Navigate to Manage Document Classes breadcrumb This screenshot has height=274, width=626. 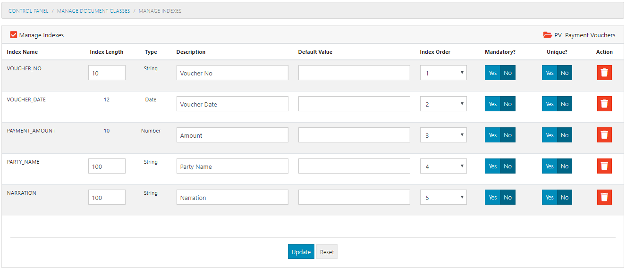[93, 10]
